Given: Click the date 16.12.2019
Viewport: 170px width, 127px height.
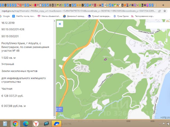Looking at the screenshot, I should click(x=8, y=23).
